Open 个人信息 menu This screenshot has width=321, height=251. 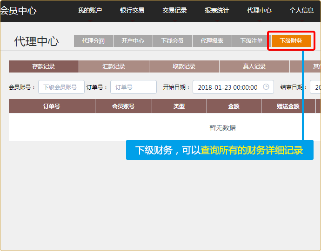pos(301,10)
